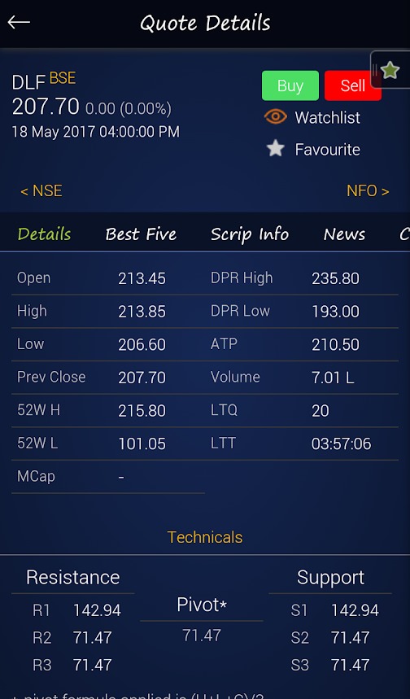Open the Best Five tab
This screenshot has height=699, width=410.
point(141,234)
